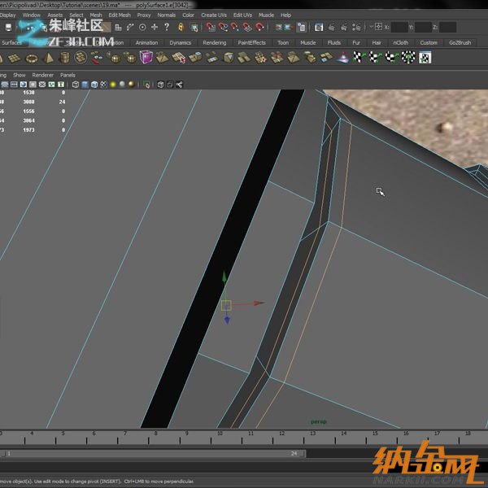Click the spherical UV mapping shelf icon
Image resolution: width=488 pixels, height=488 pixels.
[391, 57]
